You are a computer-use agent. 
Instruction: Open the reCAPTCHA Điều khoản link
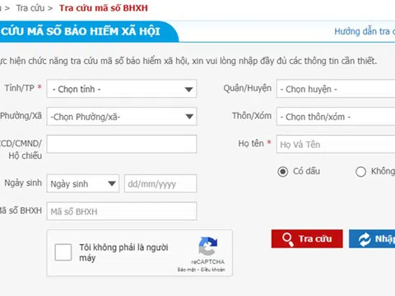(213, 270)
